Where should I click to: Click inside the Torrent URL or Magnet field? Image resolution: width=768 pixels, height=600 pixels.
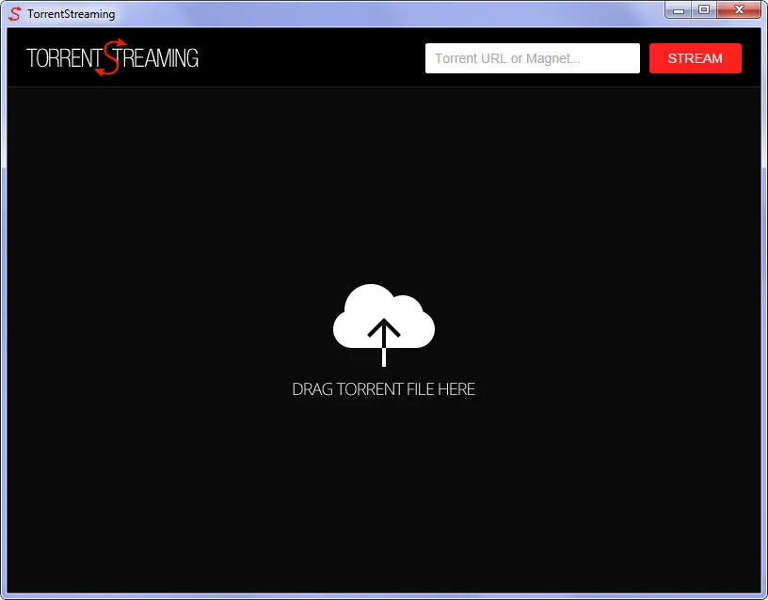[532, 57]
